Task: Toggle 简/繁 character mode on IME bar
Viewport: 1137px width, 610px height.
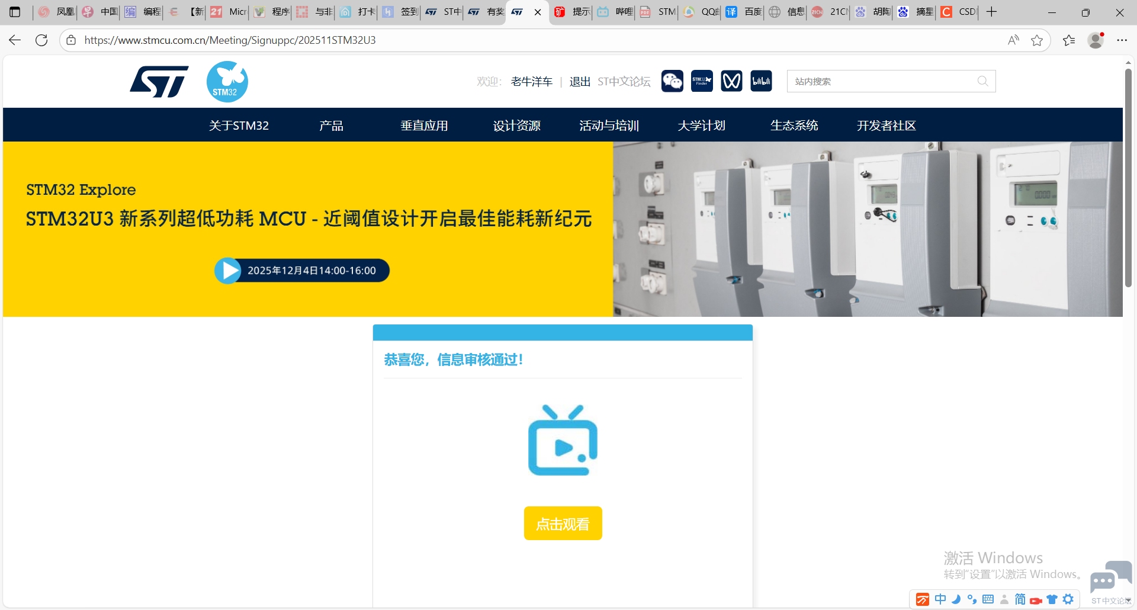Action: pyautogui.click(x=1020, y=599)
